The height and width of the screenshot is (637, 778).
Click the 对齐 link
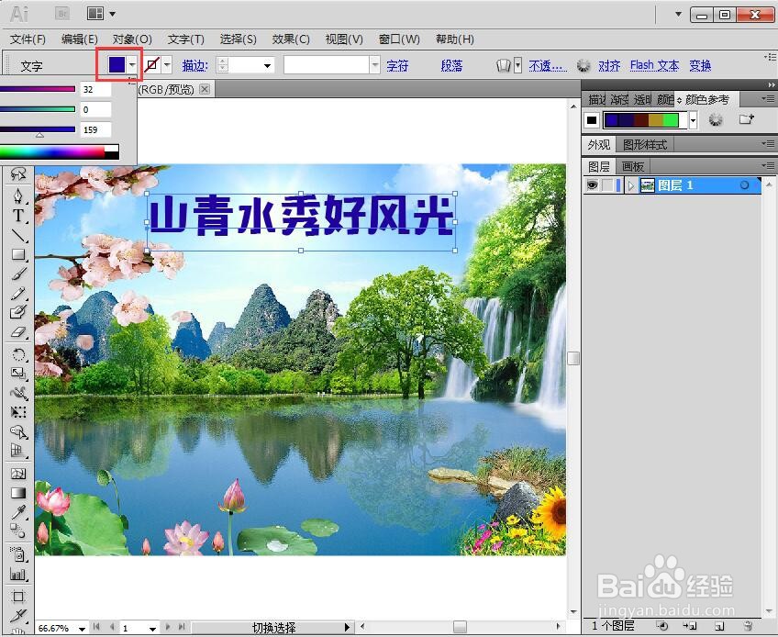609,65
